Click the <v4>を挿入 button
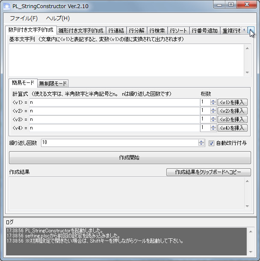This screenshot has height=261, width=260. click(233, 128)
